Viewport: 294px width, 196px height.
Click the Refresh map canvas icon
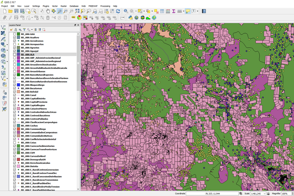point(118,11)
